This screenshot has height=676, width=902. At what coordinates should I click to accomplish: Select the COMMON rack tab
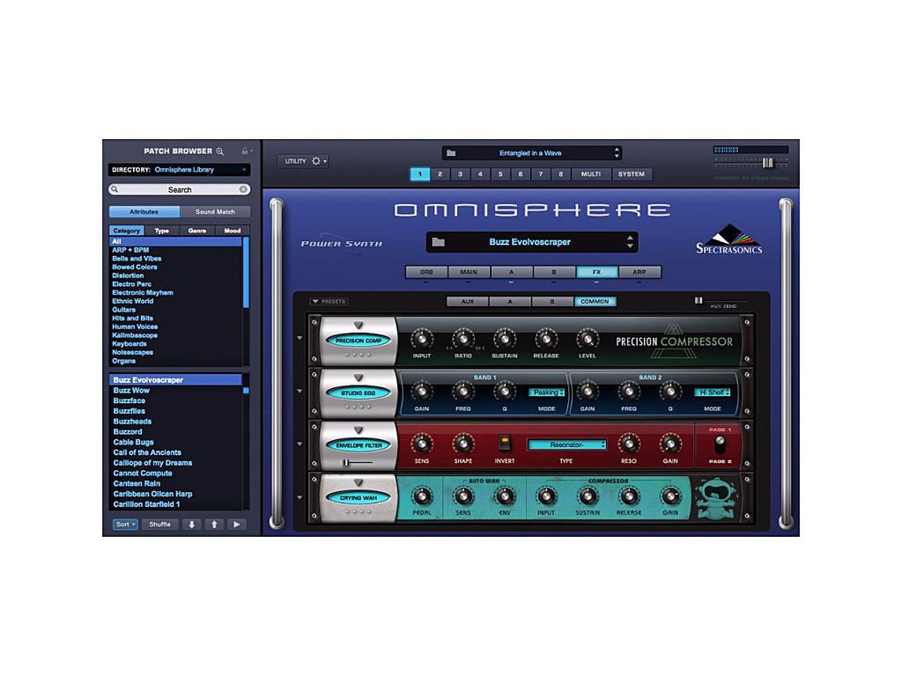pos(595,301)
